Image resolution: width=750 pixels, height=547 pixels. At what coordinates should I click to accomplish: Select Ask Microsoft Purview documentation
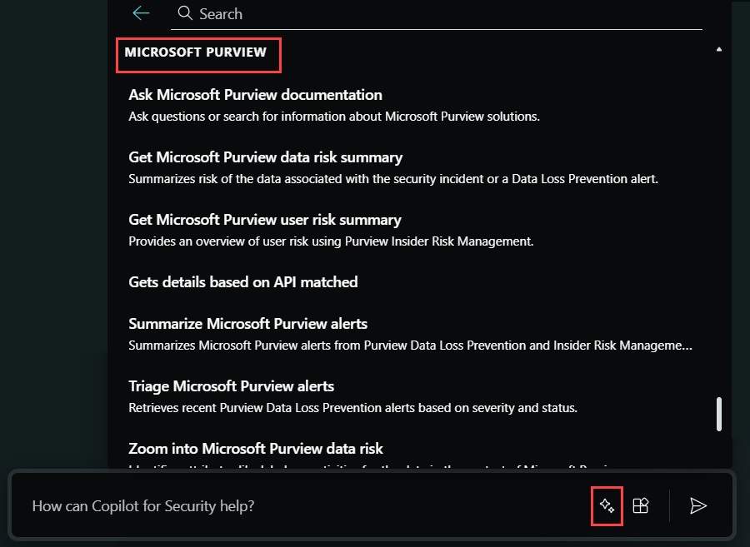256,95
